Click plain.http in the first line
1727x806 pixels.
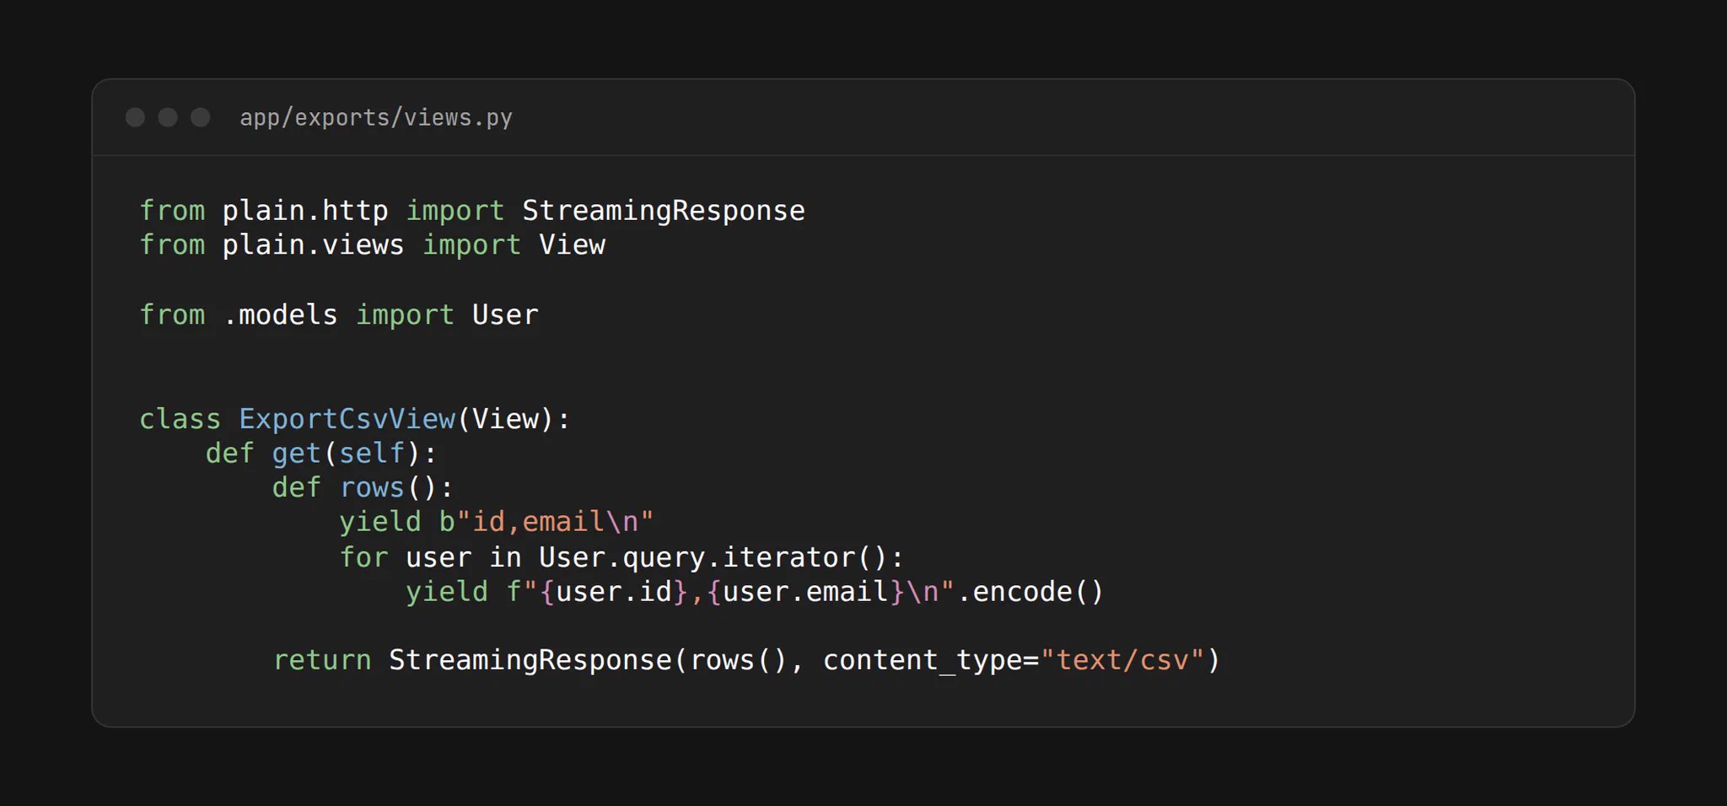(x=305, y=211)
